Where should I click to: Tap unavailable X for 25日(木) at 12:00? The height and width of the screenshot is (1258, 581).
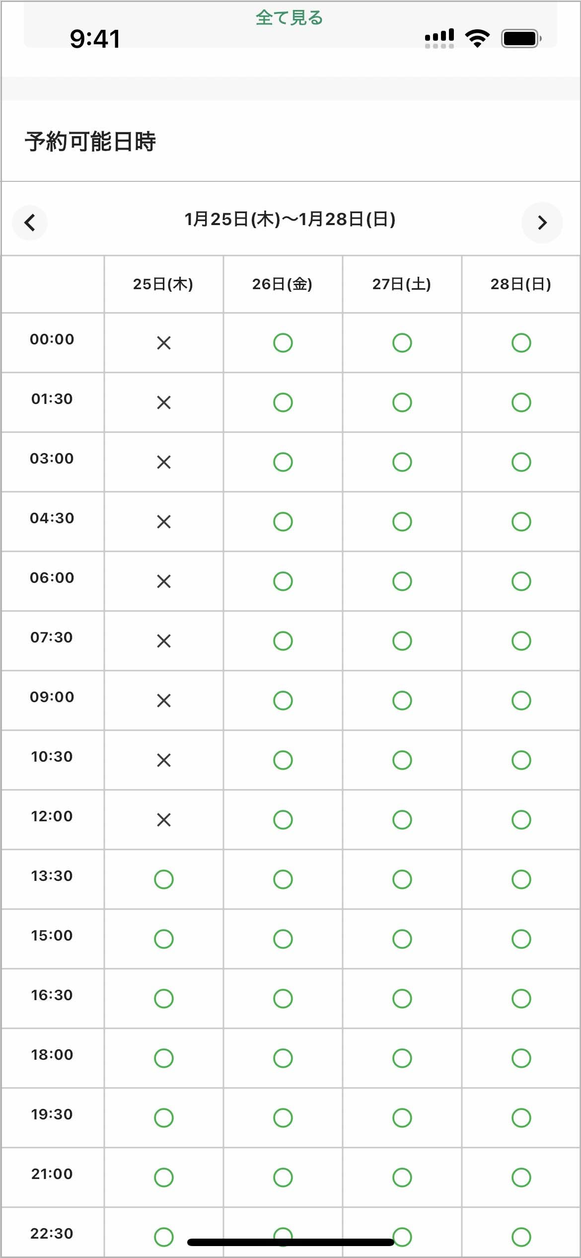164,820
